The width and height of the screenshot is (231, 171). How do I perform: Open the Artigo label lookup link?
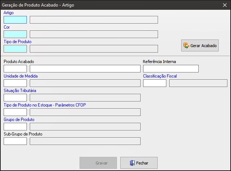click(9, 13)
